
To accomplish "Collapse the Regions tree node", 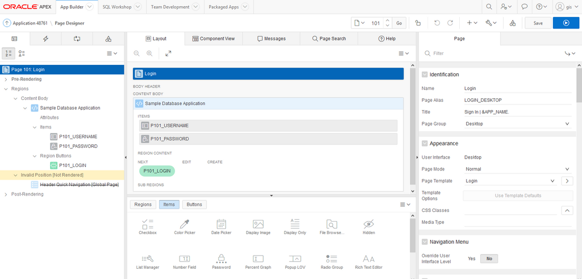I will pos(6,89).
